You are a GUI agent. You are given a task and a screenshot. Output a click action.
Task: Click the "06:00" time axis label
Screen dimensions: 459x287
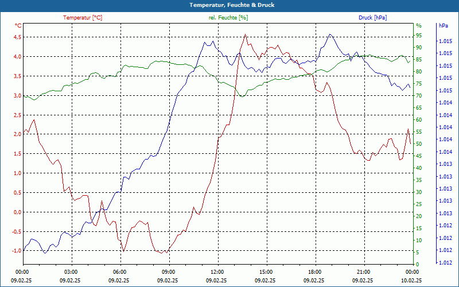[120, 272]
